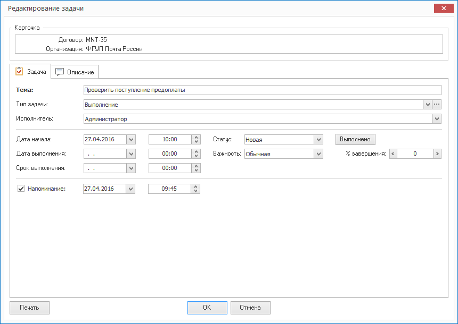Click the Дата начала date field 27.04.2016

click(x=105, y=139)
